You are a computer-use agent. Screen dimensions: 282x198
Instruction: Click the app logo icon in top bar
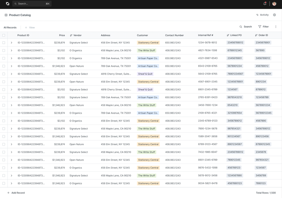[8, 4]
